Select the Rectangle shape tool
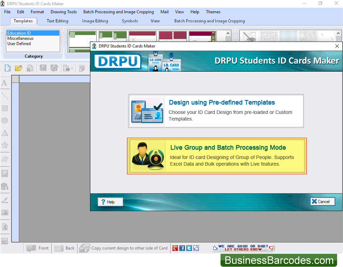 tap(5, 108)
